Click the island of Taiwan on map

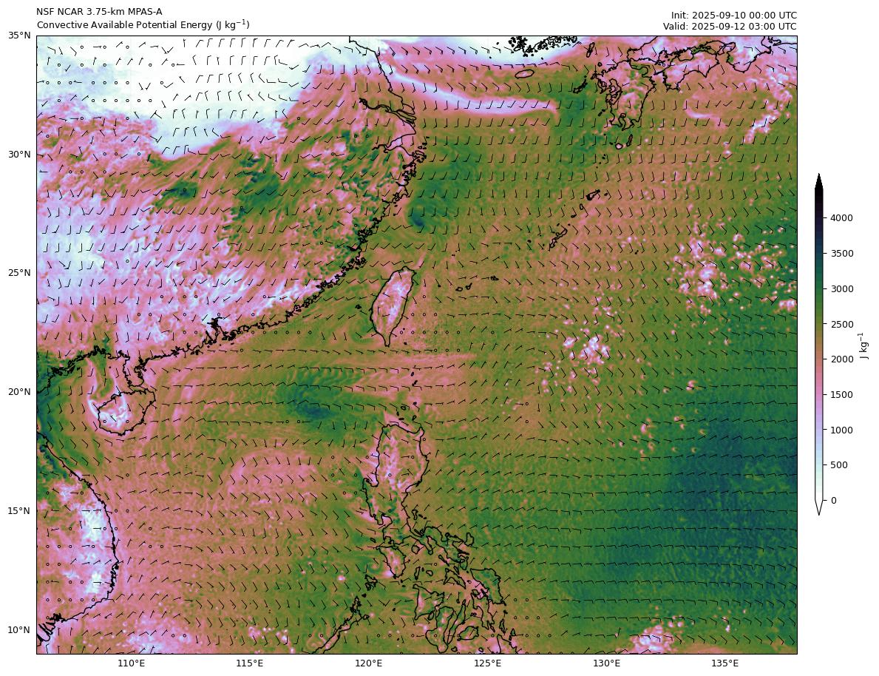coord(392,305)
